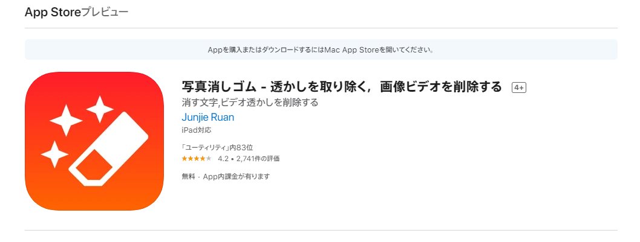
Task: Click the 4+ age rating badge
Action: [x=518, y=88]
